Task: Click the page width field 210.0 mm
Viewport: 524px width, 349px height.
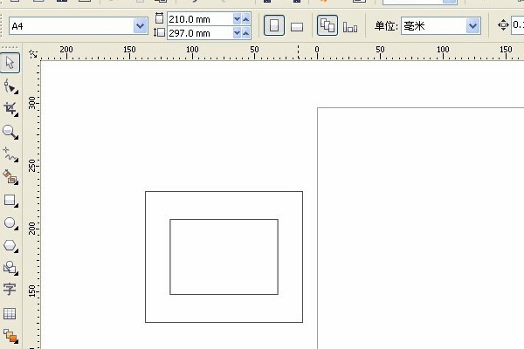Action: [x=200, y=19]
